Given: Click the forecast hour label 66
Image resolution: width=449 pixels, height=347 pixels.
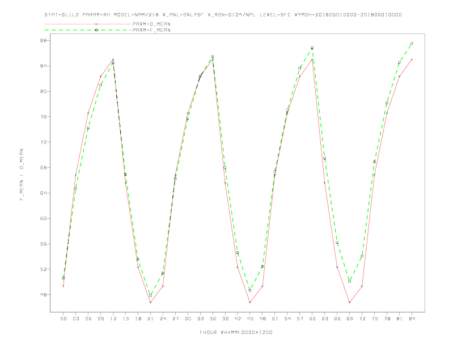Looking at the screenshot, I should pos(337,319).
